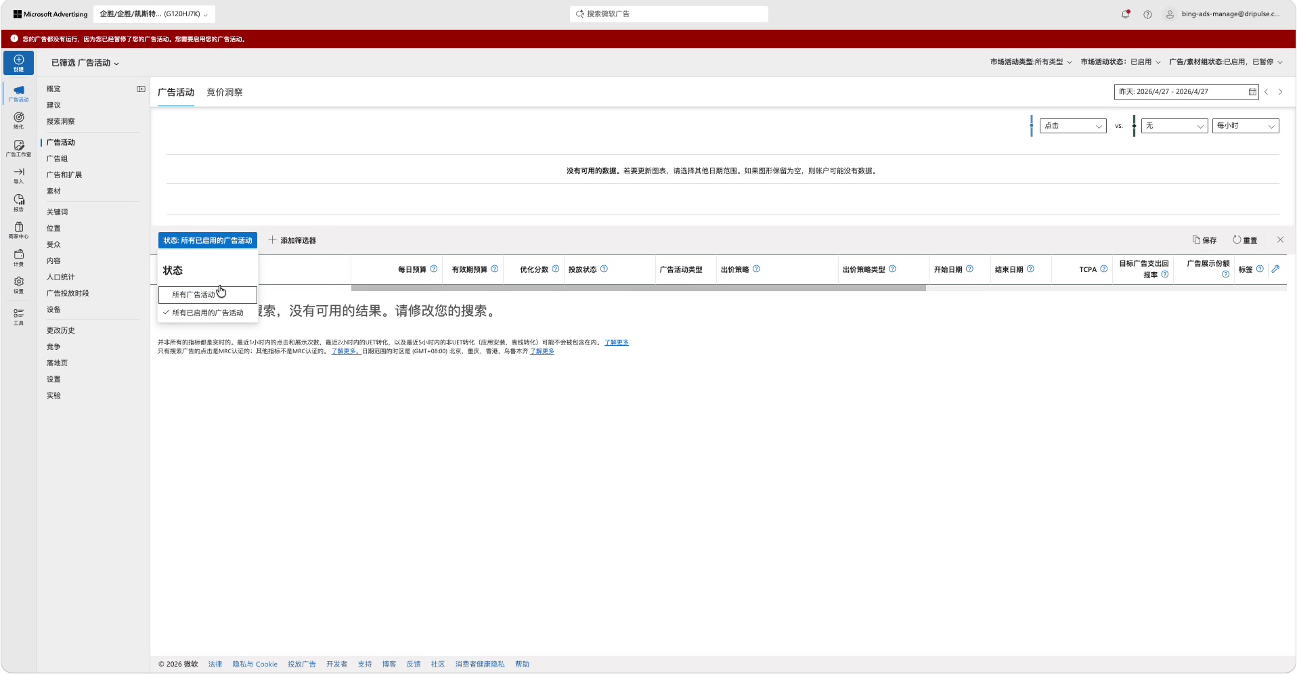Click the 保存 save filter icon
Viewport: 1297px width, 674px height.
coord(1204,240)
